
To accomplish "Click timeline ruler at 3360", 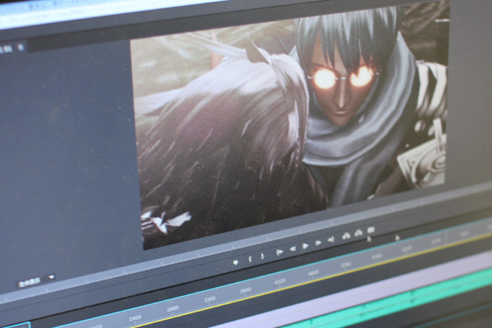I will [210, 299].
